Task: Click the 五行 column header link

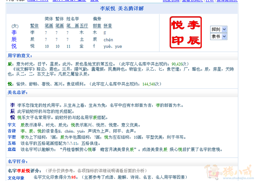Action: (x=84, y=26)
